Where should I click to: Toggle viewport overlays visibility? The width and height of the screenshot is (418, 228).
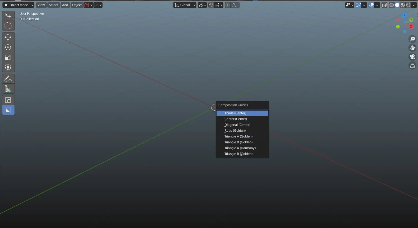click(x=371, y=5)
